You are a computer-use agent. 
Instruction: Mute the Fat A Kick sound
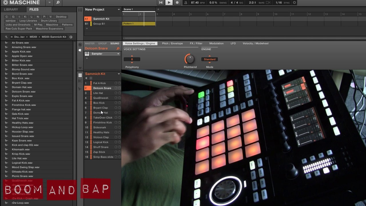(116, 83)
